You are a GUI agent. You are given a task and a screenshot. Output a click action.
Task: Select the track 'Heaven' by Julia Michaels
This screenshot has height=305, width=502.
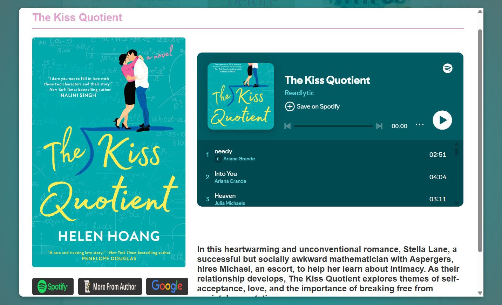click(x=225, y=196)
